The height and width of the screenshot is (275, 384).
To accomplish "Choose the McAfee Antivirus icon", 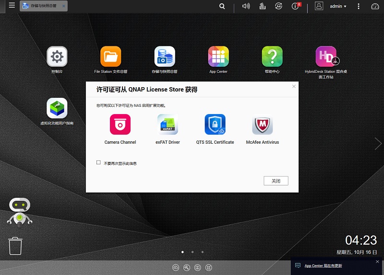I will click(263, 125).
